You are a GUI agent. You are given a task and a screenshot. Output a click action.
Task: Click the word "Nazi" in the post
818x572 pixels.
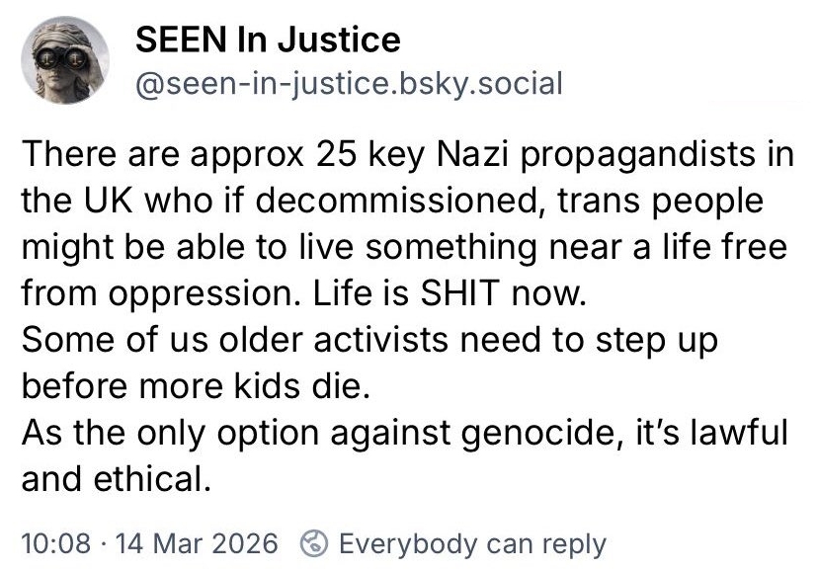click(x=480, y=155)
